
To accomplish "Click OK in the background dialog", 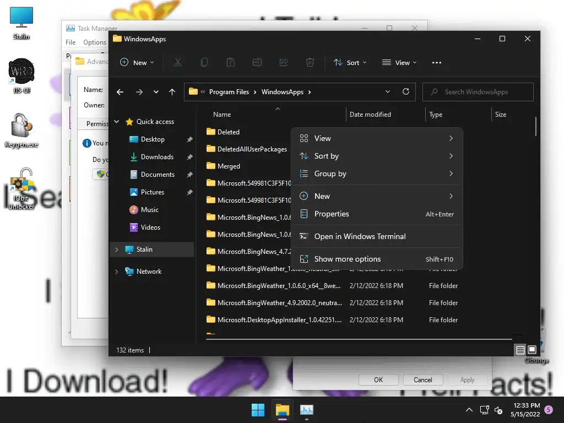I will [378, 380].
